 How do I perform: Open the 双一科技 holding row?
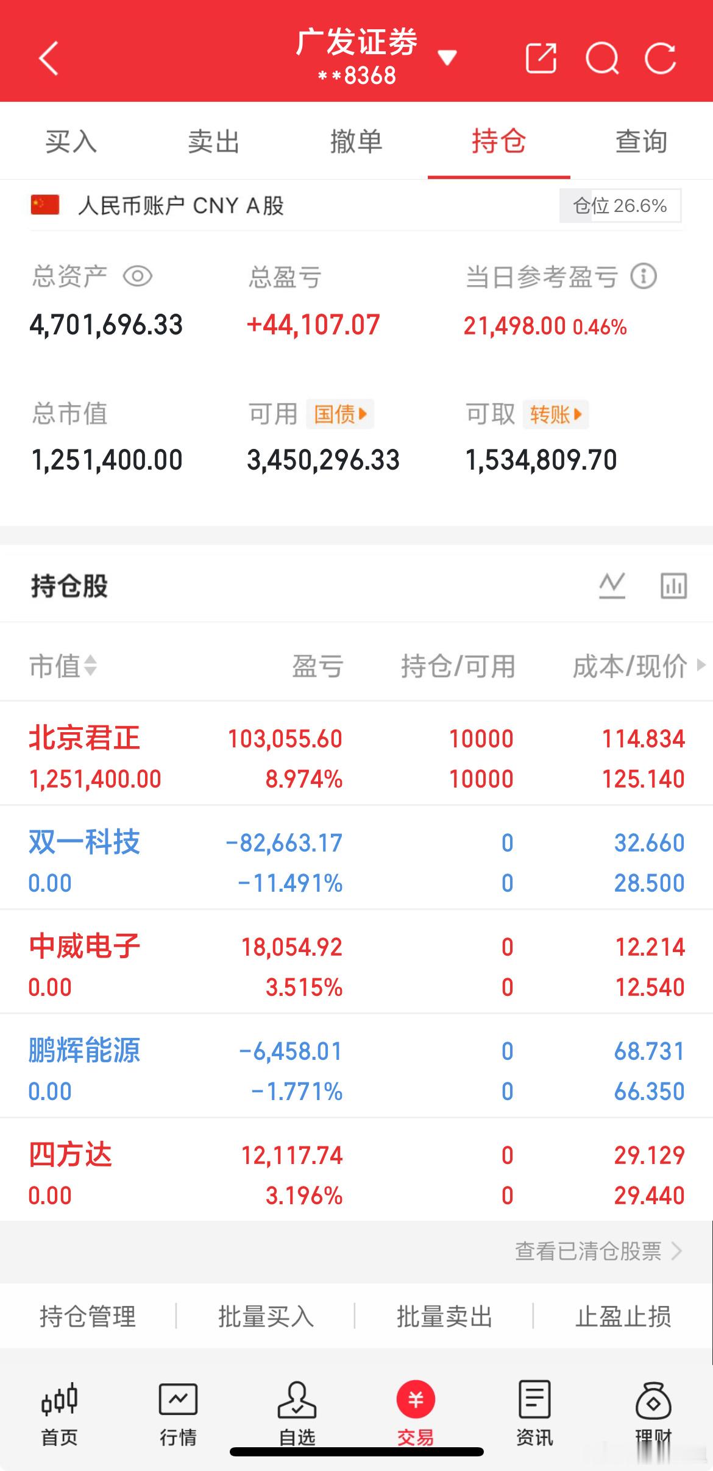click(x=357, y=858)
